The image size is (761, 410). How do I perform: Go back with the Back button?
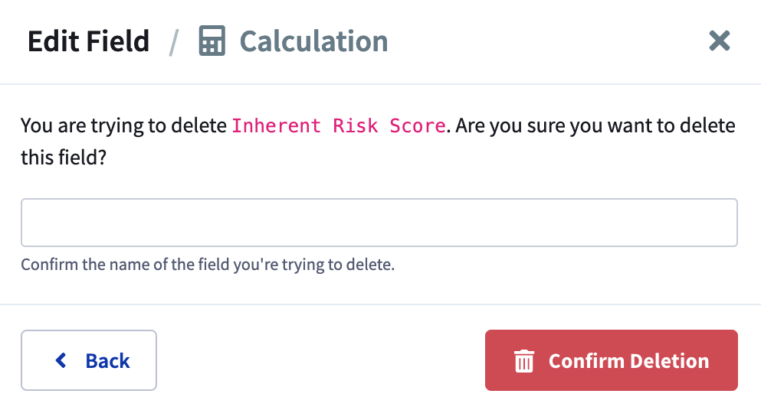point(89,360)
